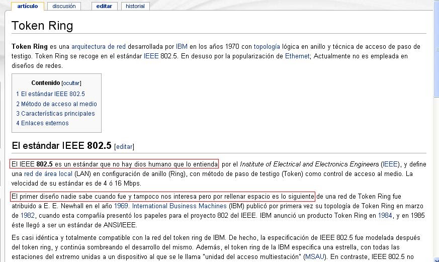
Task: Switch to the artículo tab
Action: tap(28, 6)
